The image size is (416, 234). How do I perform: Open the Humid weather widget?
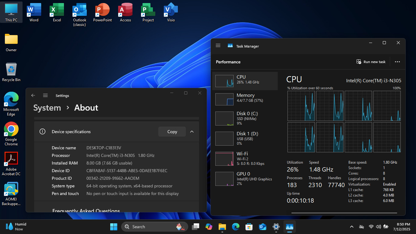click(17, 226)
